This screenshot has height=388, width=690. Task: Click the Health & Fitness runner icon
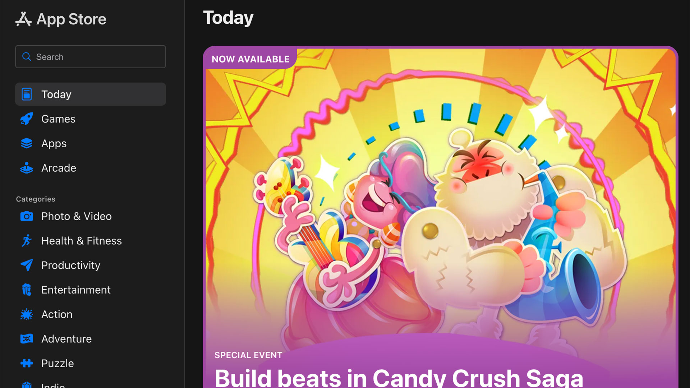(27, 241)
